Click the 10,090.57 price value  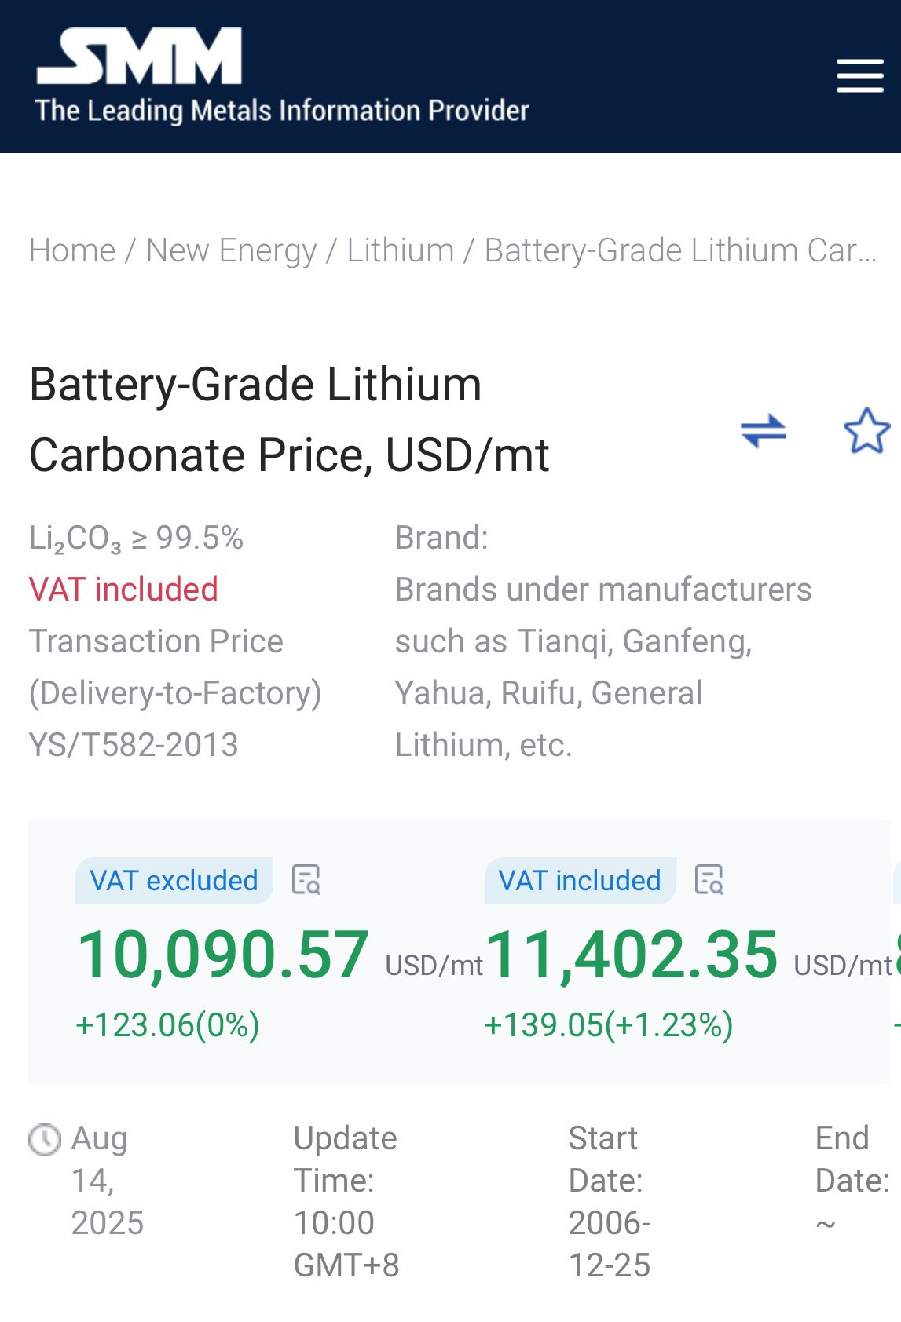[223, 955]
